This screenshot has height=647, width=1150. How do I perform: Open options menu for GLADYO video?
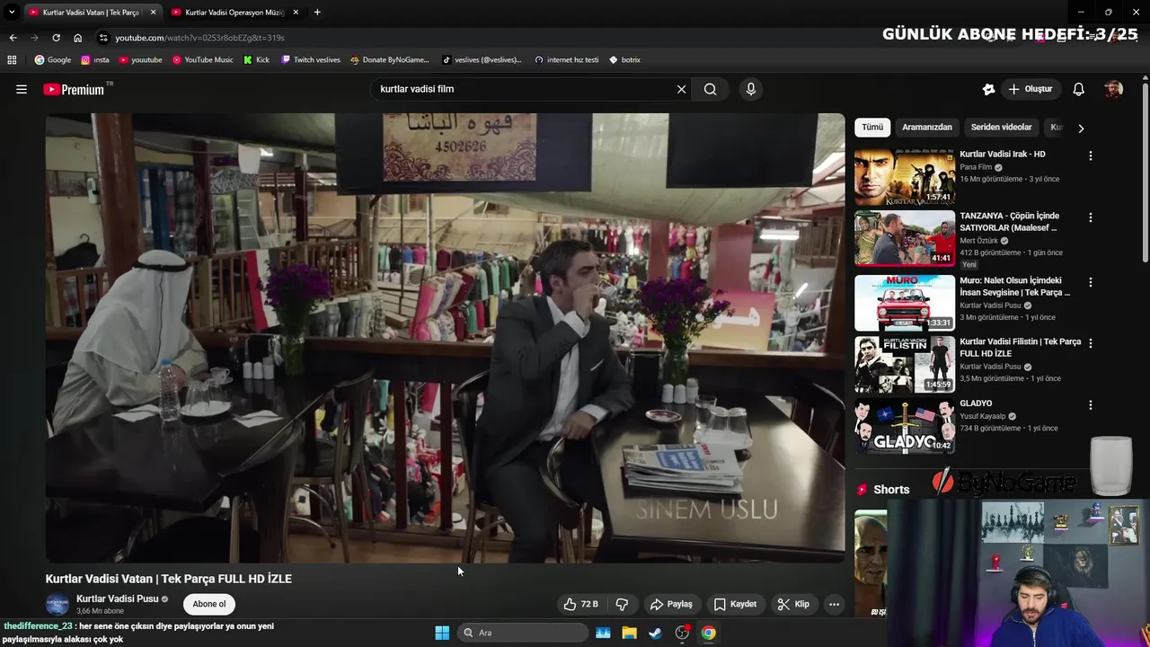pyautogui.click(x=1091, y=405)
